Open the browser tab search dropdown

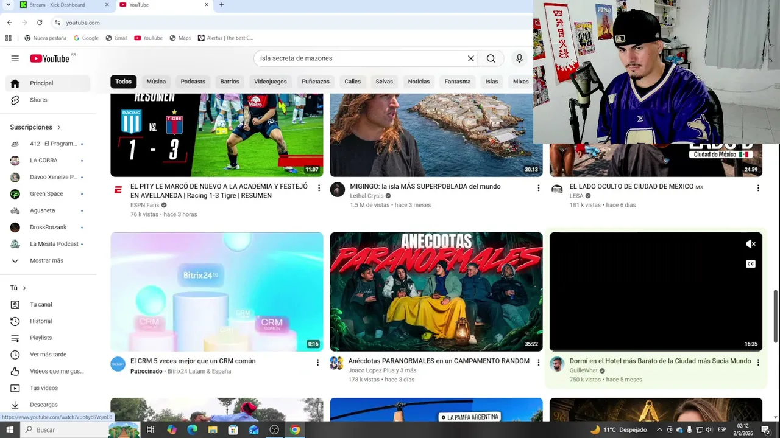coord(8,5)
